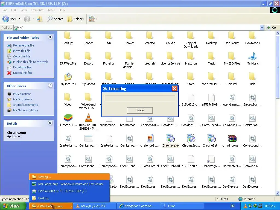Click the vertical scrollbar up arrow
Viewport: 280px width, 210px height.
[x=278, y=33]
